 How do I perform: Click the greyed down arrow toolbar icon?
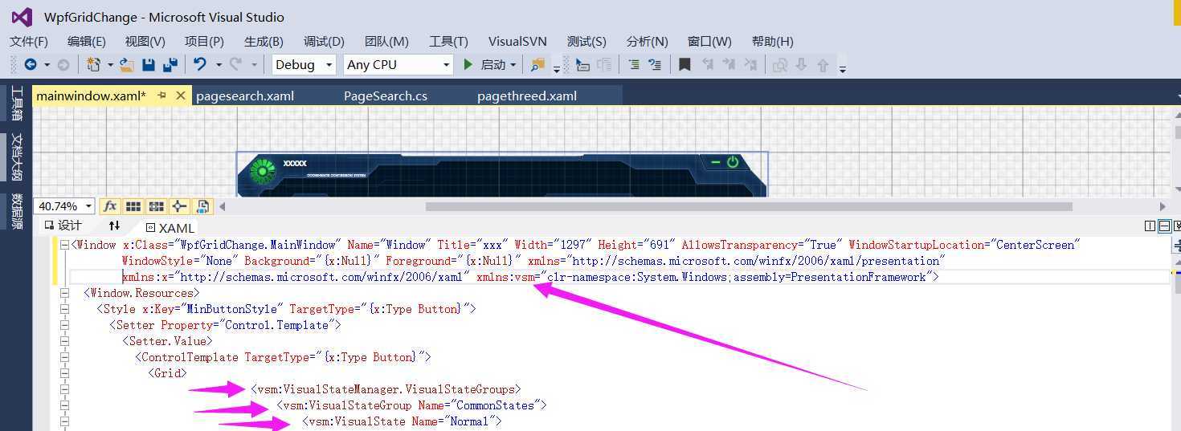pos(801,64)
